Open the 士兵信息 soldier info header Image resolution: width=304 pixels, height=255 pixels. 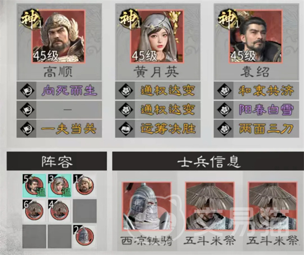(208, 161)
